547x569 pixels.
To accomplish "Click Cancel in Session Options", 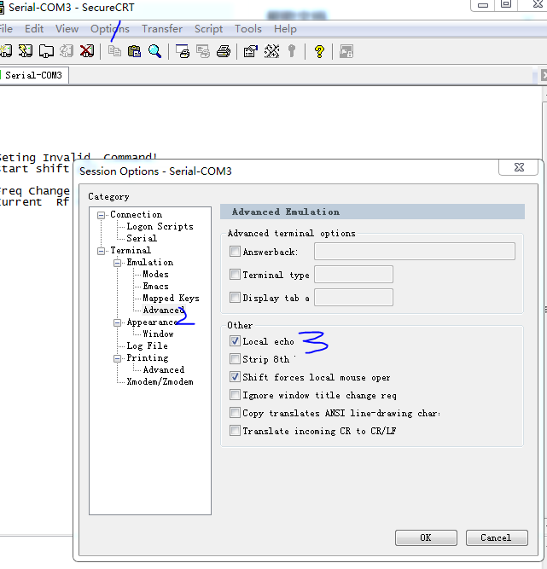I will click(496, 537).
